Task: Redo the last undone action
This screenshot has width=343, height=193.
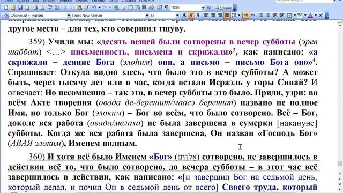Action: (105, 8)
